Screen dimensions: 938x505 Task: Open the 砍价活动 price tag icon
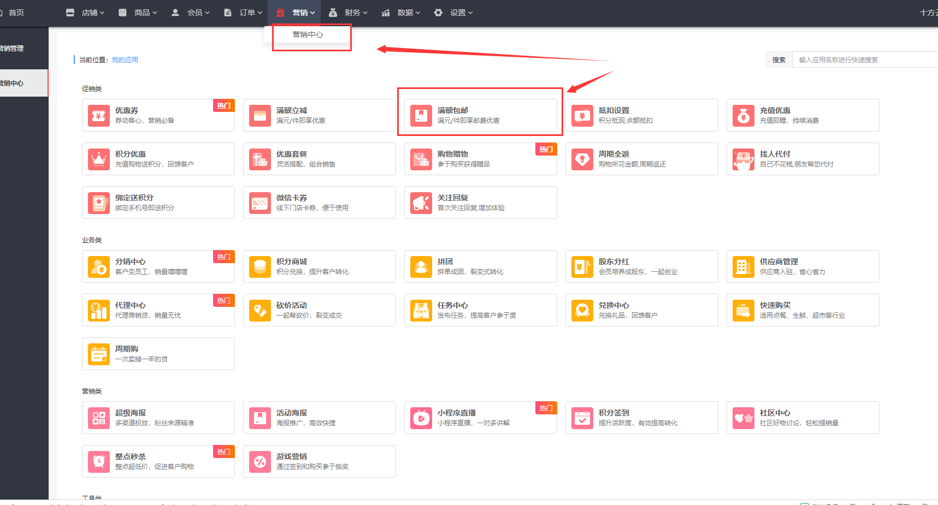[260, 310]
